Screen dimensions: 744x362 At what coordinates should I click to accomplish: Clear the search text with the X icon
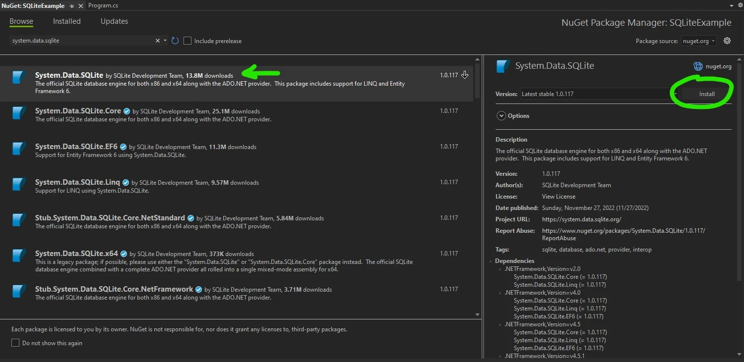click(x=158, y=41)
